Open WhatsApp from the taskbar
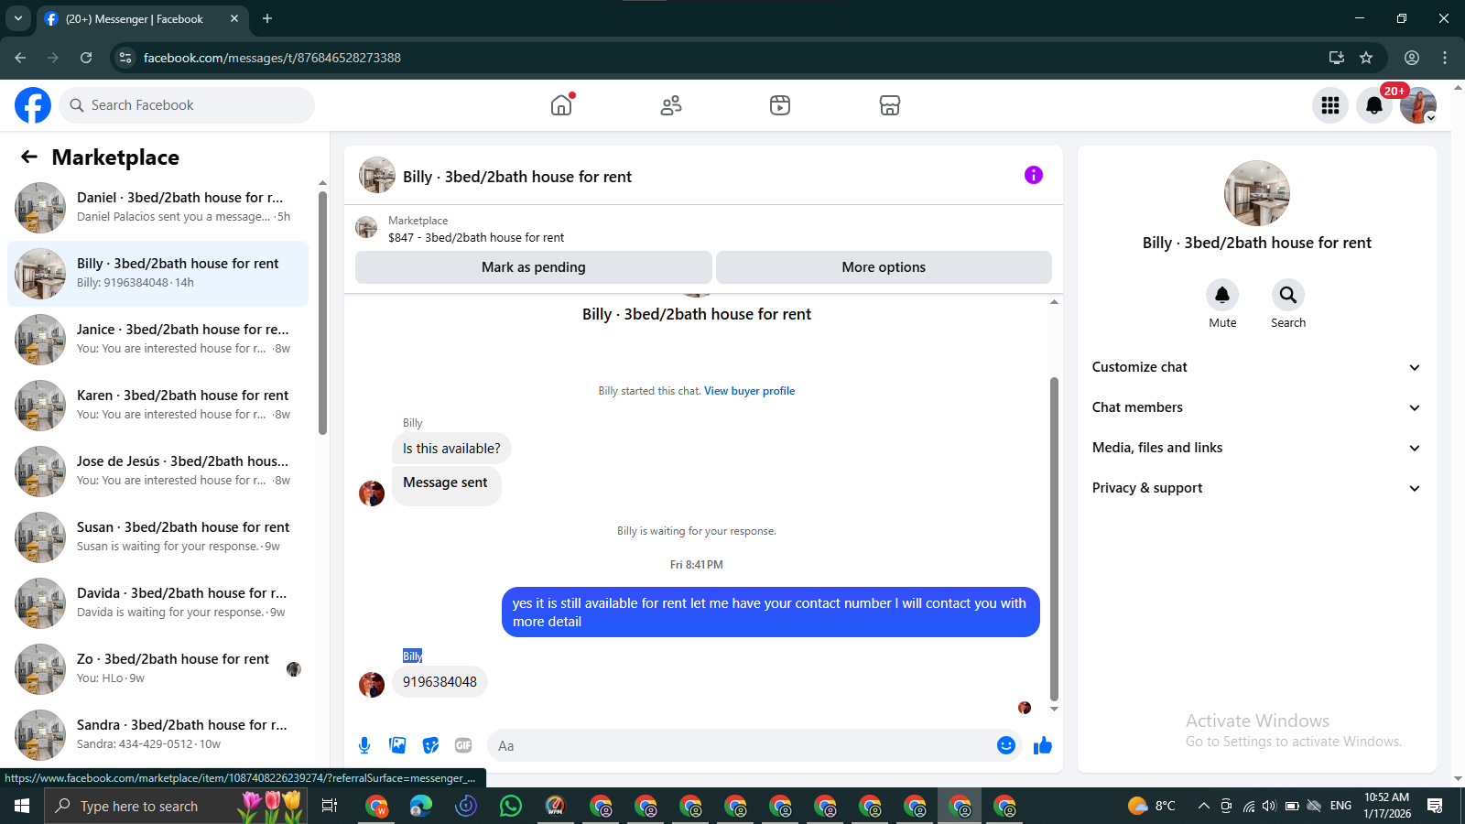 click(511, 806)
